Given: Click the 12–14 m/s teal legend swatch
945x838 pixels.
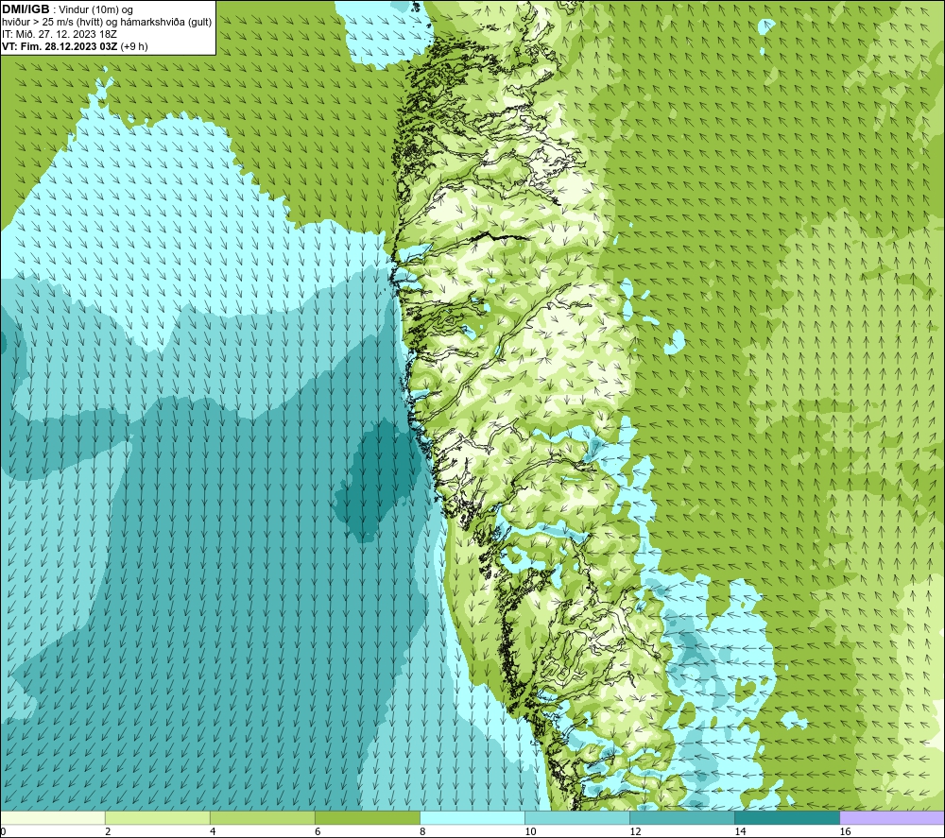Looking at the screenshot, I should (682, 817).
